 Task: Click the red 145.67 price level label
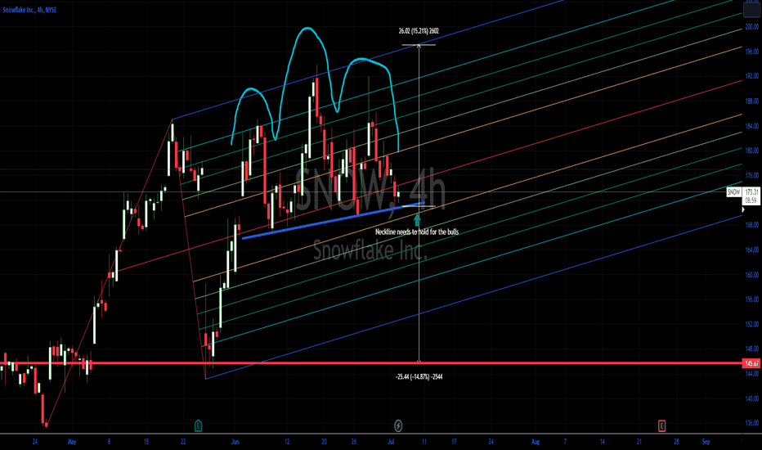[751, 363]
